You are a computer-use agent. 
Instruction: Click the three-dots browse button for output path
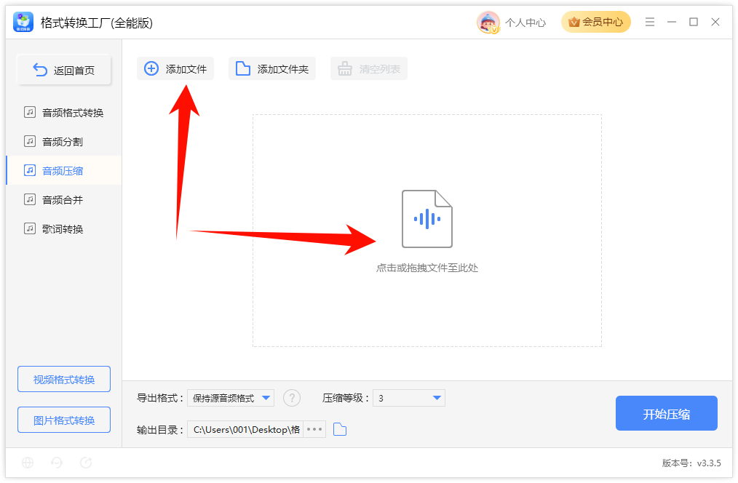[x=314, y=429]
